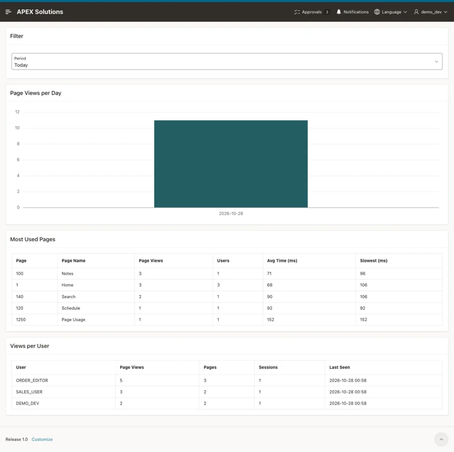This screenshot has height=452, width=454.
Task: Sort by Slowest (ms) column header
Action: [373, 261]
